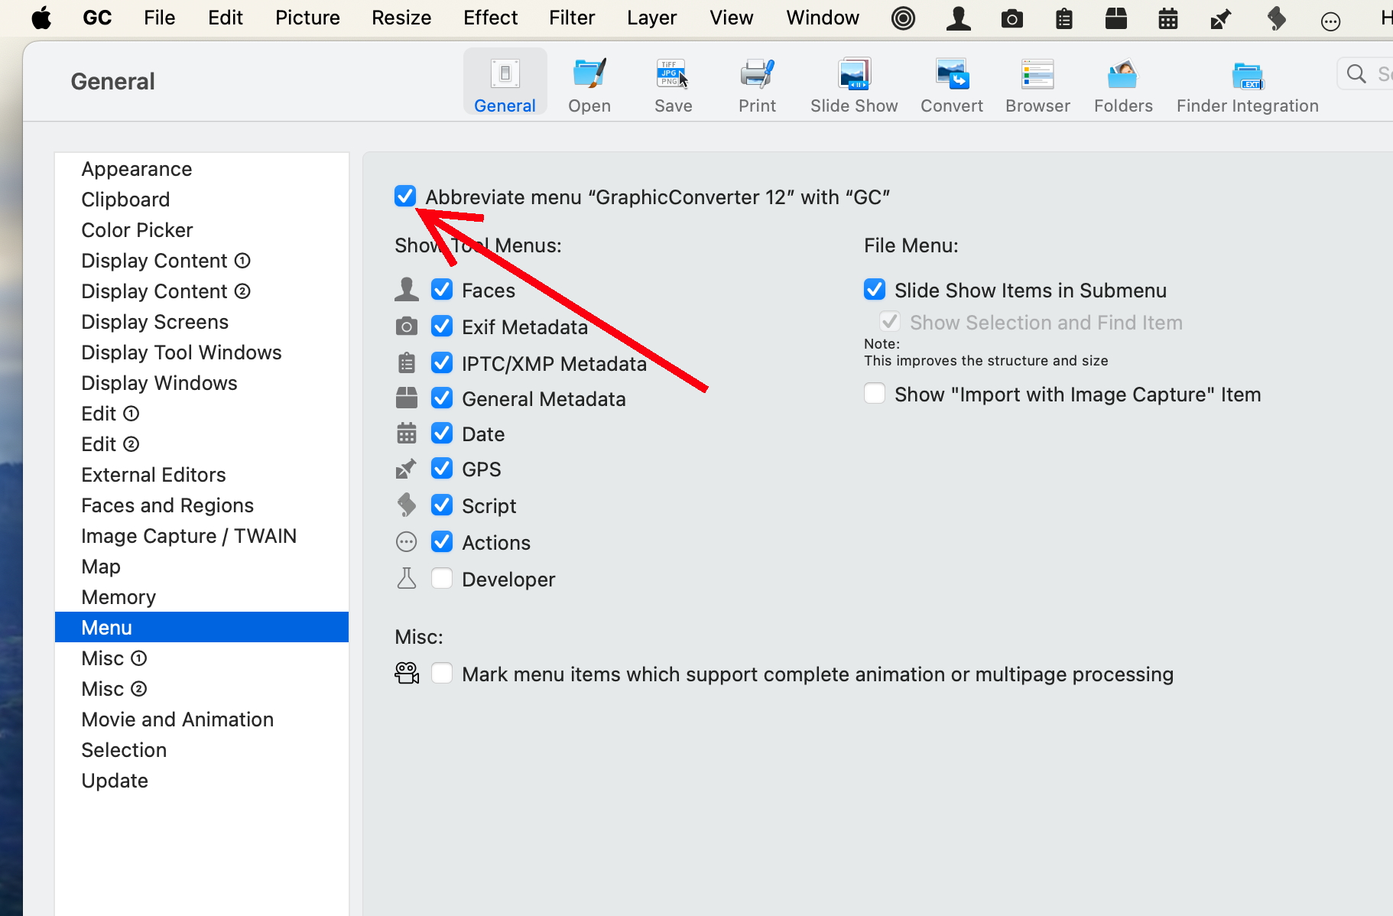
Task: Select Update in the sidebar
Action: 202,780
